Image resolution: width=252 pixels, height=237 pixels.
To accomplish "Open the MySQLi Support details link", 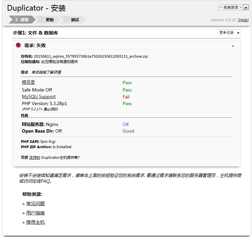I will tap(39, 97).
